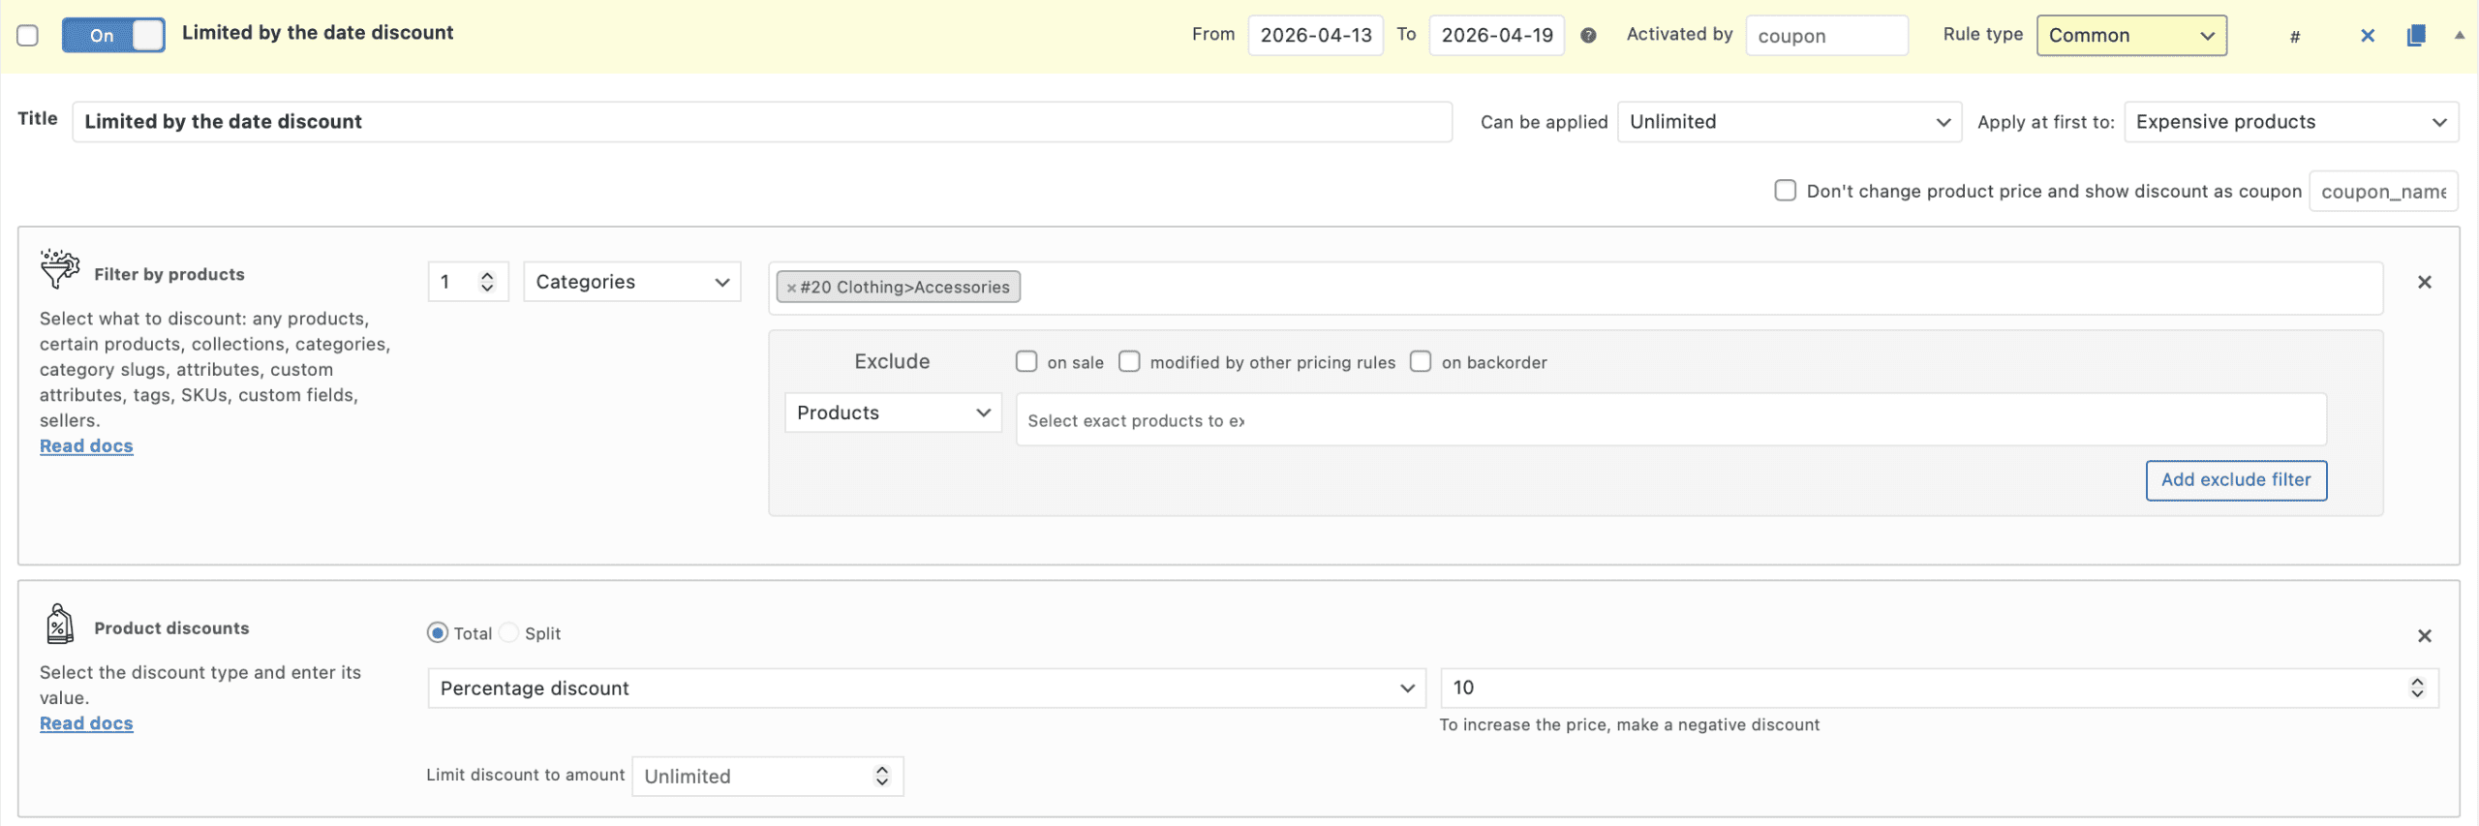This screenshot has height=826, width=2479.
Task: Collapse the rule with the up arrow
Action: (x=2459, y=35)
